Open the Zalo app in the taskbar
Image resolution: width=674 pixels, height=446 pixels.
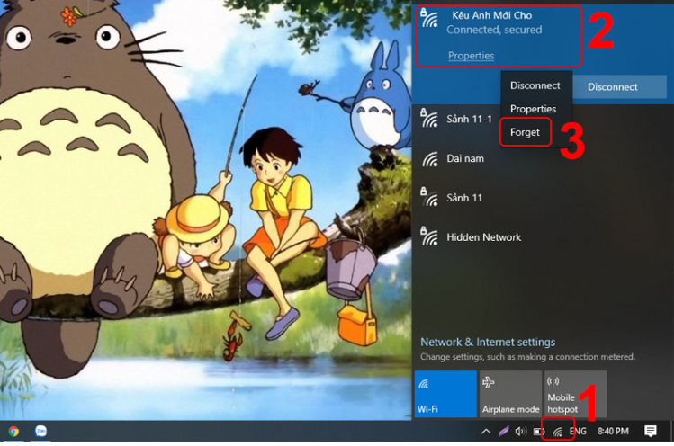point(40,431)
